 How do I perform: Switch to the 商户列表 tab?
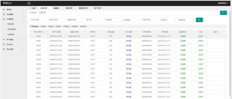98,8
